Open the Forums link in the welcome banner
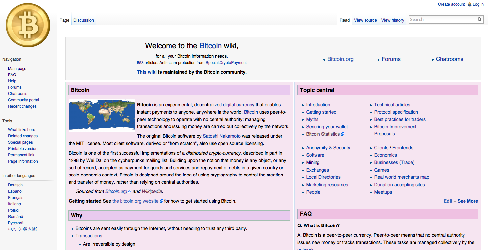The image size is (488, 250). (x=391, y=59)
